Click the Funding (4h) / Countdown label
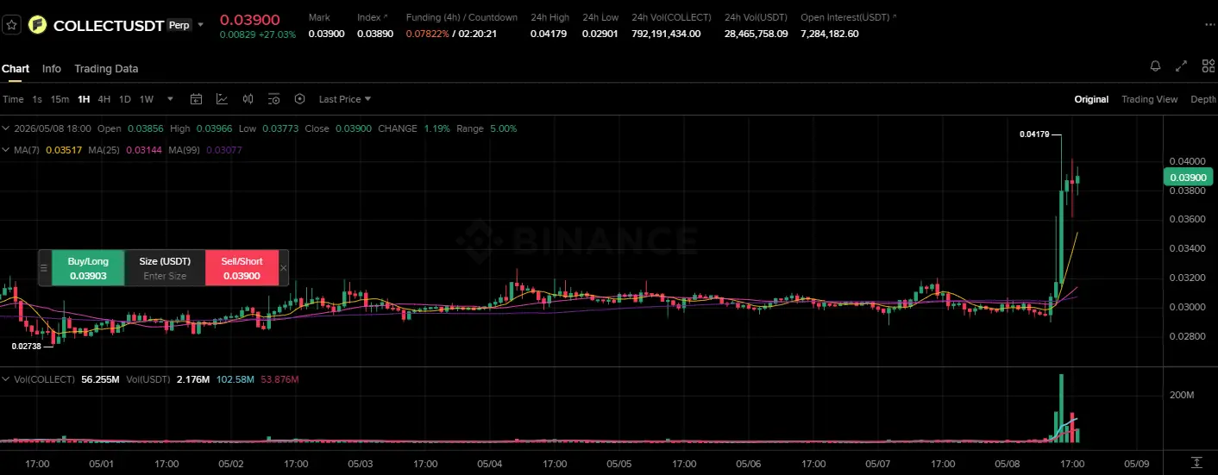 pos(461,17)
